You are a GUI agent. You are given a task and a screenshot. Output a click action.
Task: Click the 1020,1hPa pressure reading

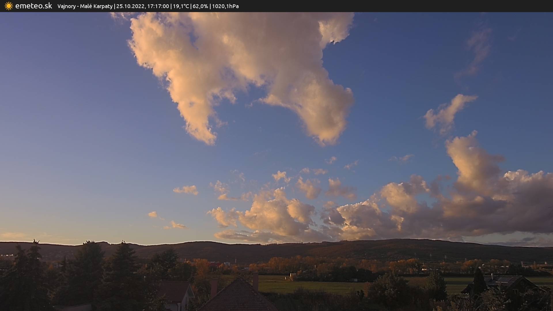click(x=225, y=6)
